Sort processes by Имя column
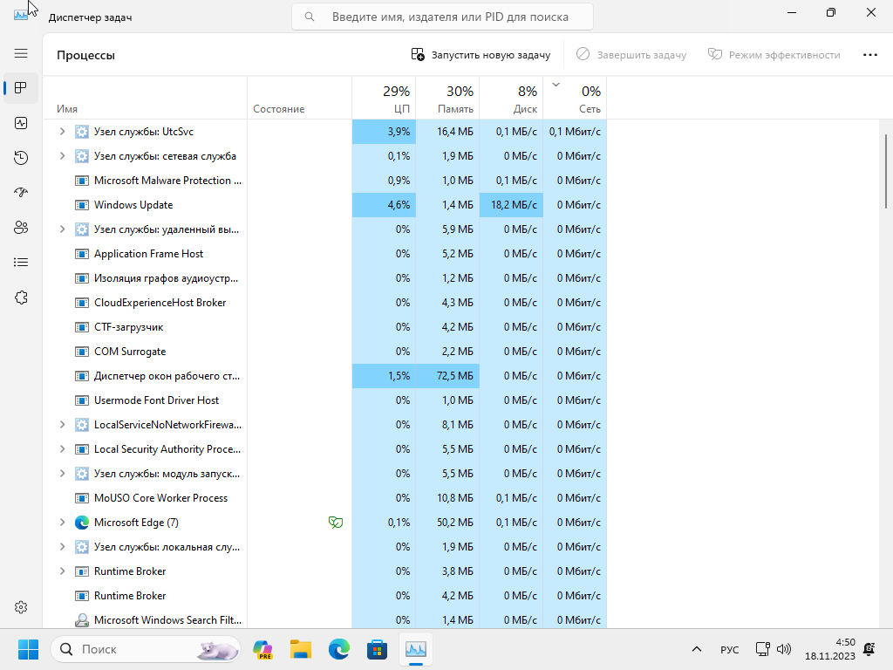The width and height of the screenshot is (893, 670). [145, 98]
